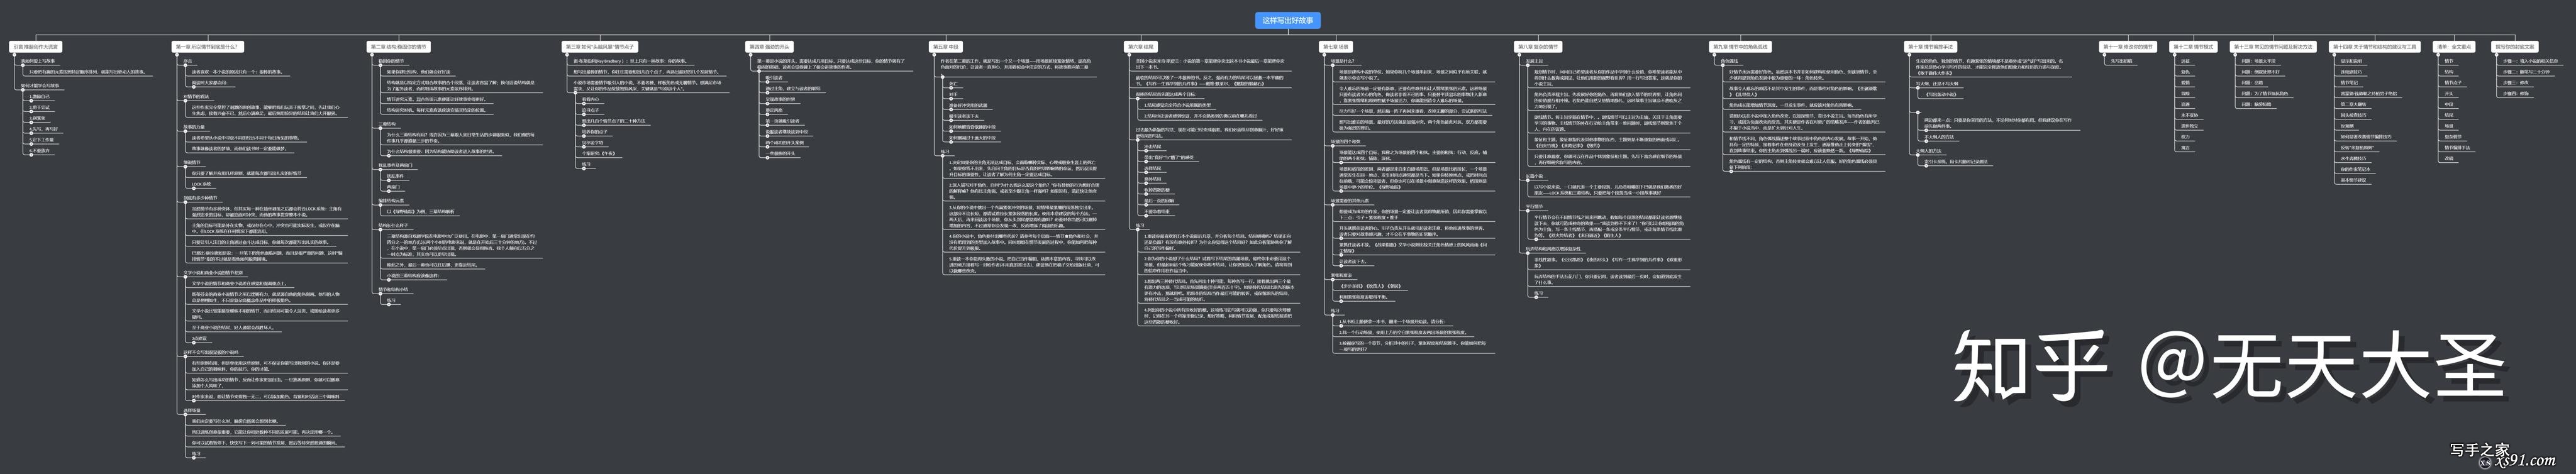Click the 复仇 node under 第十二章
2576x474 pixels.
(x=2186, y=72)
